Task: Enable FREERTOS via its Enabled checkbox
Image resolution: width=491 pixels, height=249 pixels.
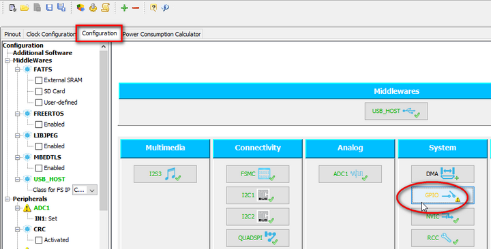Action: tap(39, 124)
